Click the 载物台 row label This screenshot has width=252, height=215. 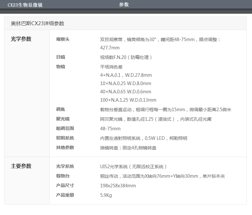63,176
